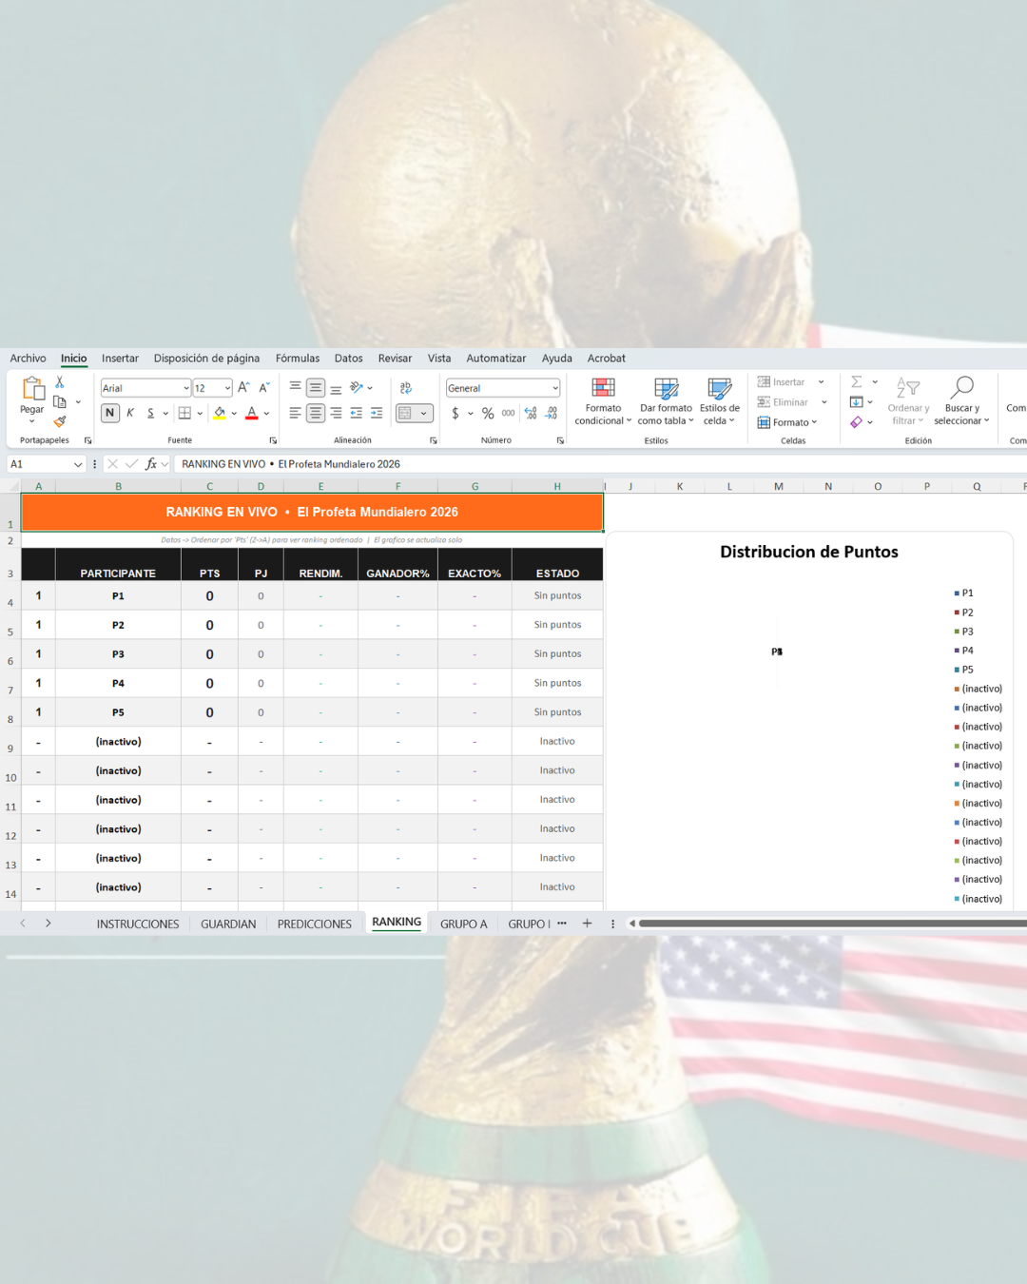Open the font color dropdown arrow
The height and width of the screenshot is (1284, 1027).
pos(266,414)
